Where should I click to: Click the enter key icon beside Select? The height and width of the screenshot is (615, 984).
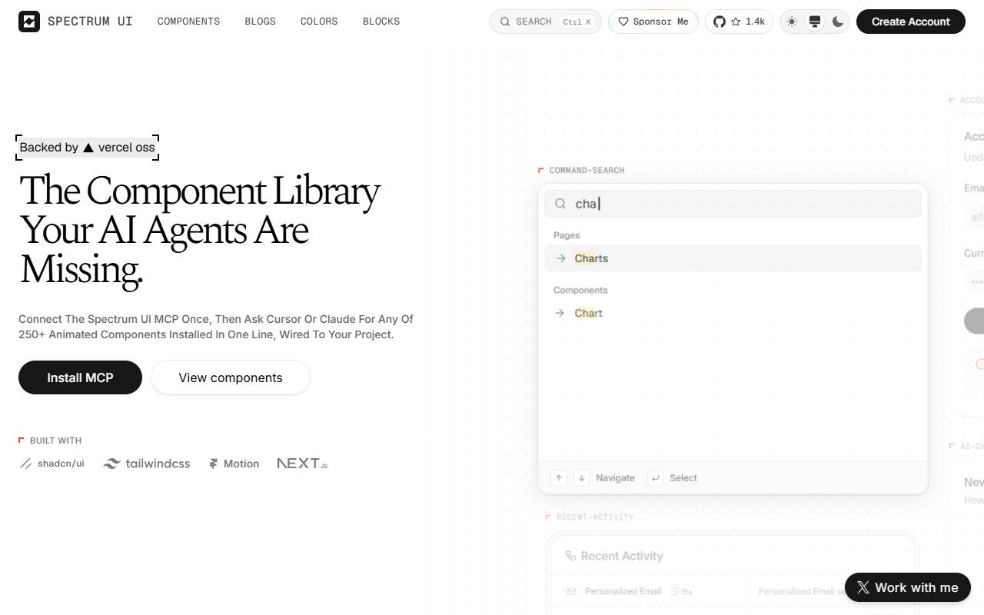[655, 478]
